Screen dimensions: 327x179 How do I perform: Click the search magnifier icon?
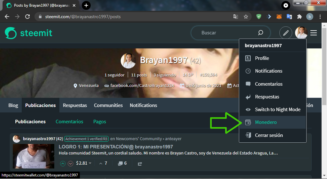coord(261,32)
